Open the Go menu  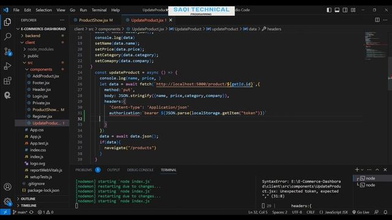click(x=72, y=10)
